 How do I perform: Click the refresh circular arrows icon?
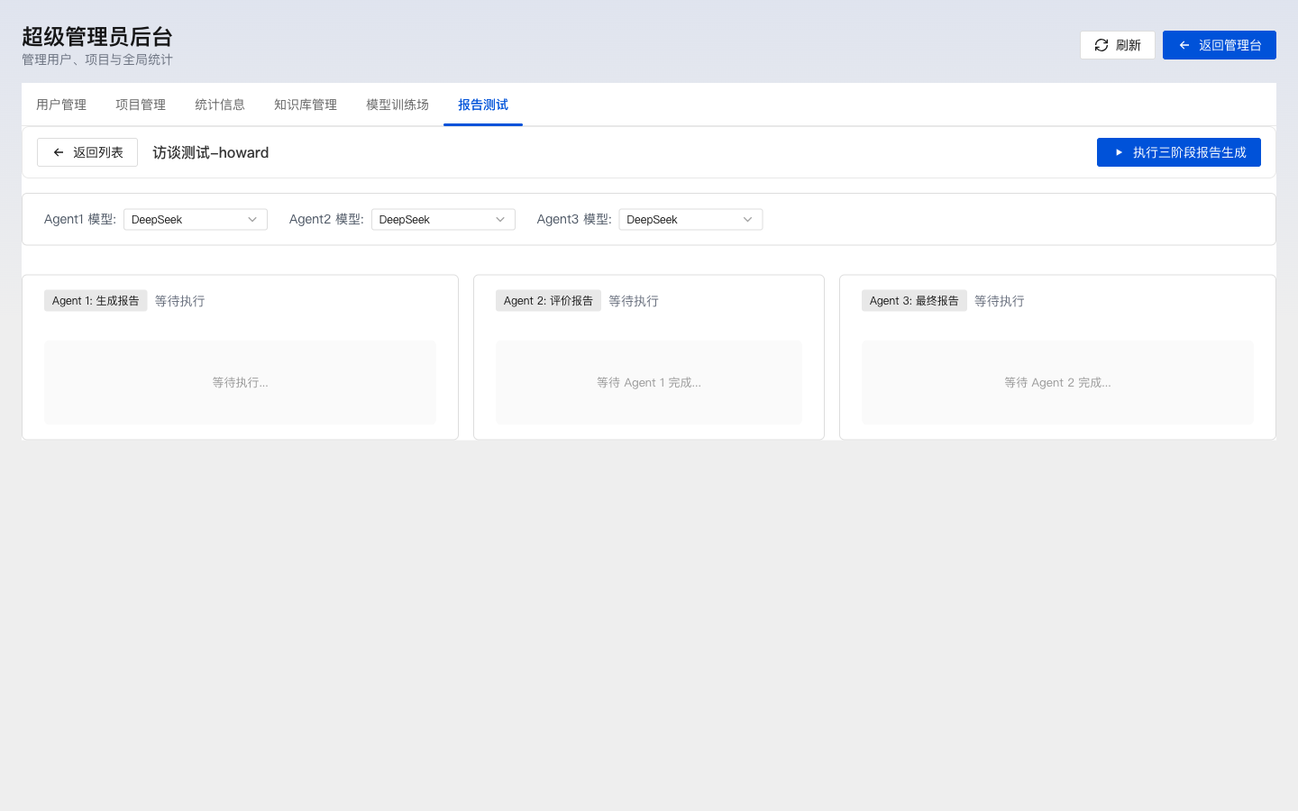1101,45
